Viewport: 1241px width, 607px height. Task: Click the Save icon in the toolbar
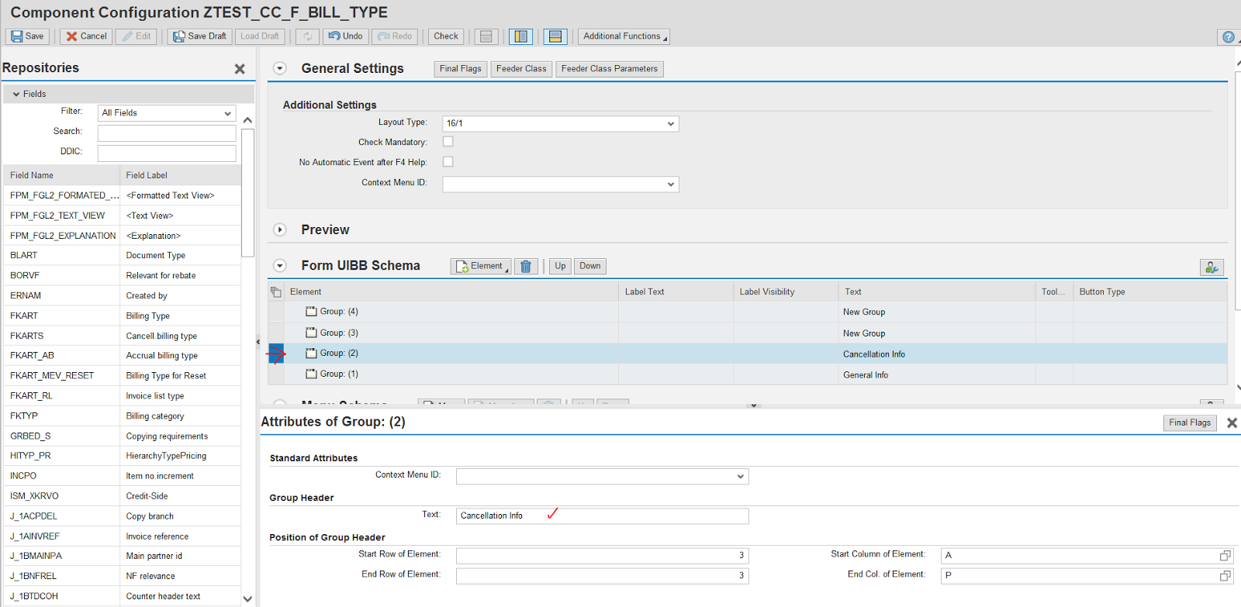click(x=17, y=36)
